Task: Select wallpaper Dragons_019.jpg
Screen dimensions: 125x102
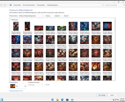Action: (16, 53)
